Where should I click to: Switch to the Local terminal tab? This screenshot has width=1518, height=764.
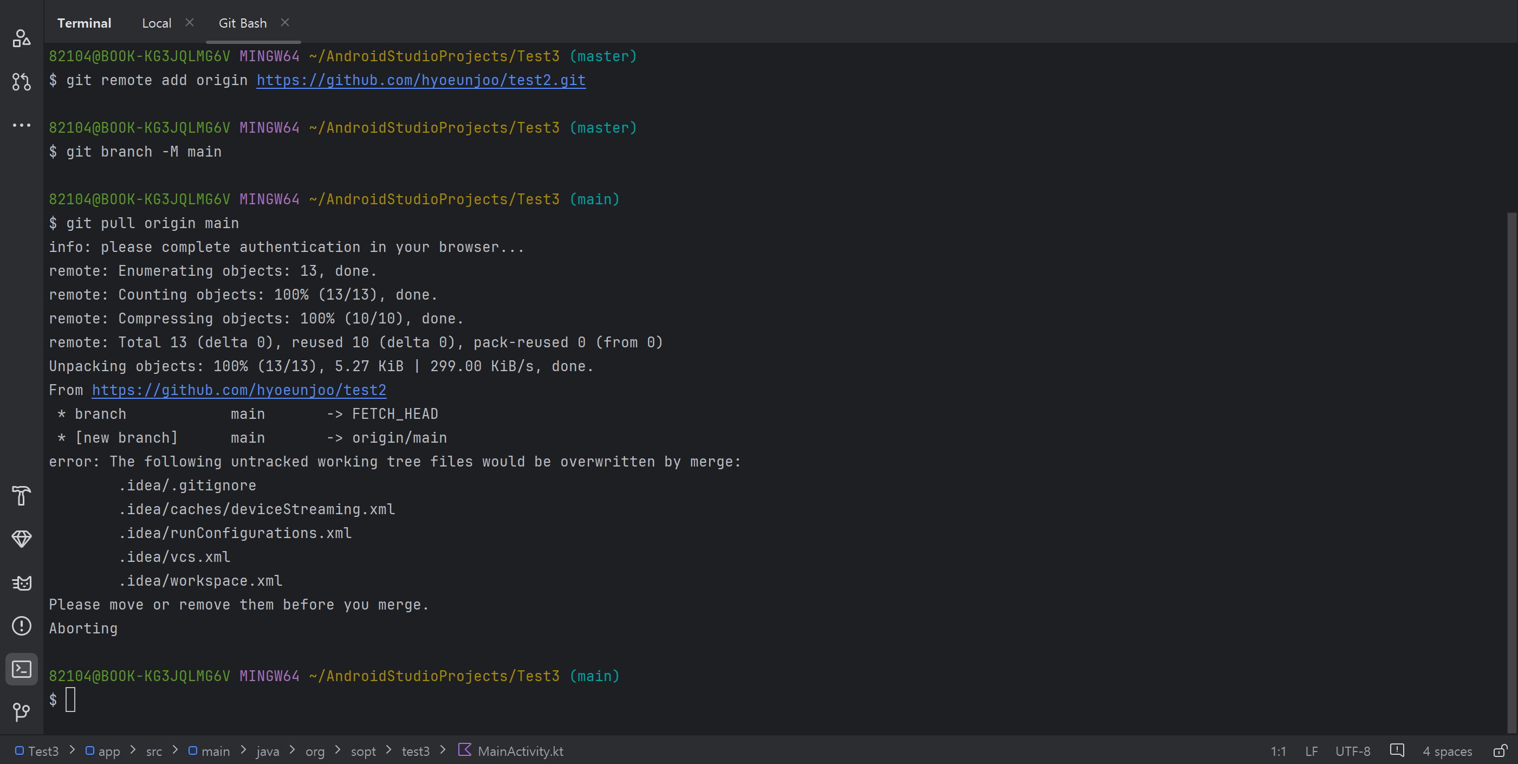pyautogui.click(x=156, y=23)
